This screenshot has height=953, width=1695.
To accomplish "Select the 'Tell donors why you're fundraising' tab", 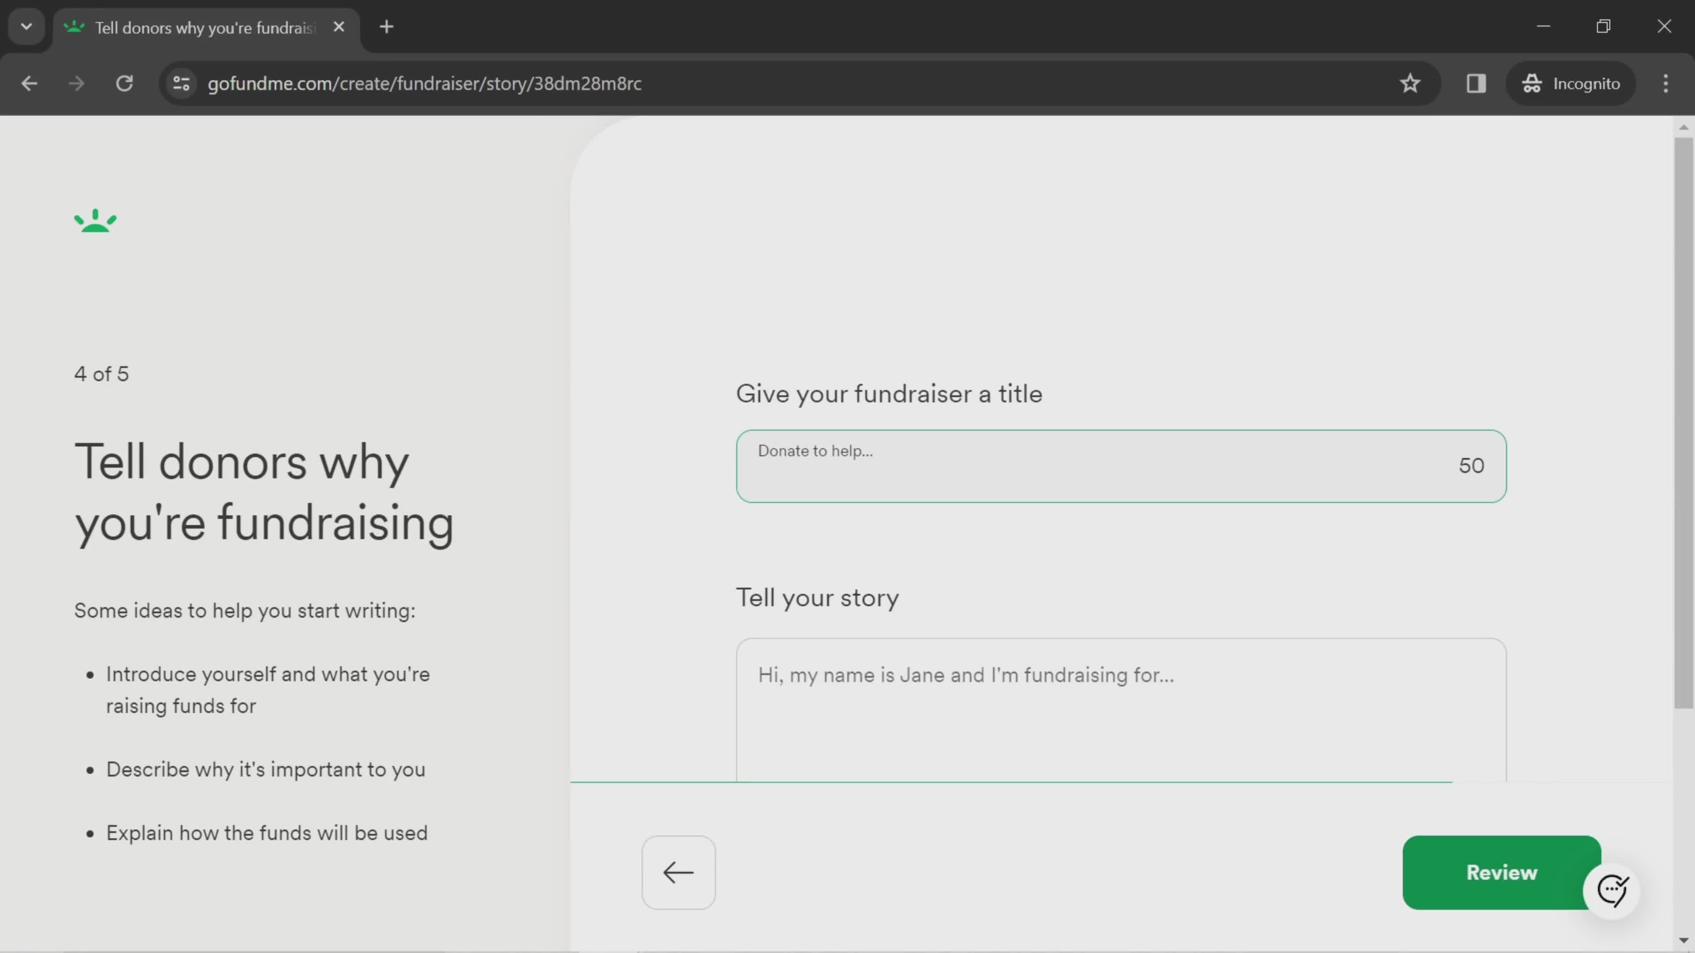I will tap(206, 28).
